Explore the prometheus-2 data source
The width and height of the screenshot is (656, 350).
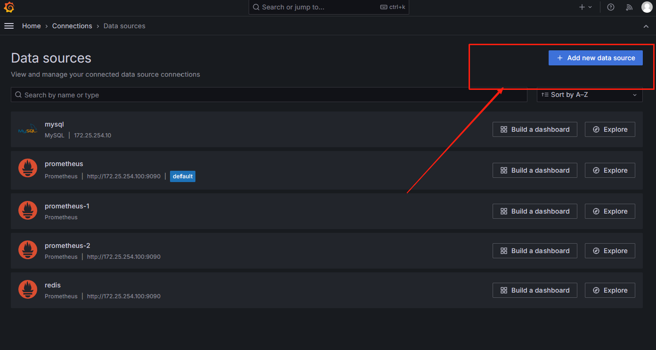[x=610, y=251]
